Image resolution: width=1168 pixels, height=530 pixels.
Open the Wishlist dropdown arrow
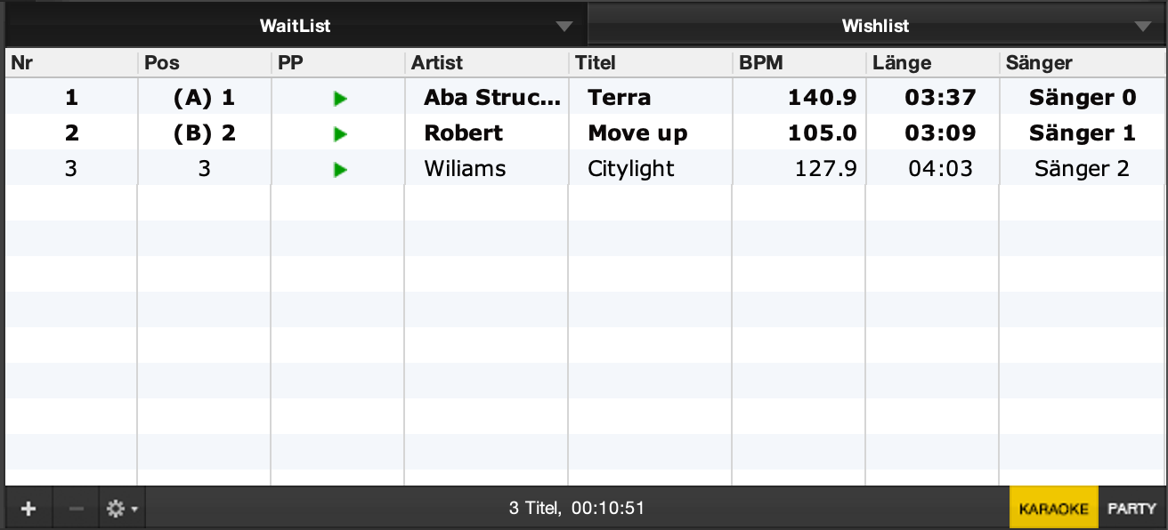1144,27
